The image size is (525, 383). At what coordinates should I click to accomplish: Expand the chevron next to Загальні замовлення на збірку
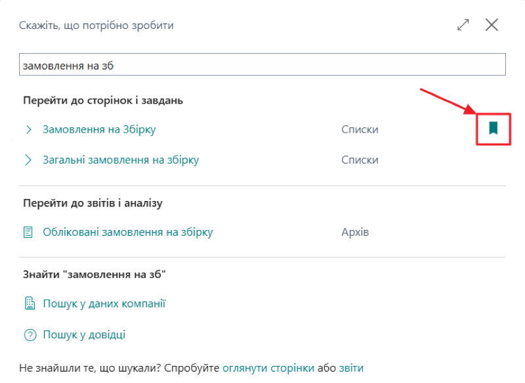coord(29,160)
